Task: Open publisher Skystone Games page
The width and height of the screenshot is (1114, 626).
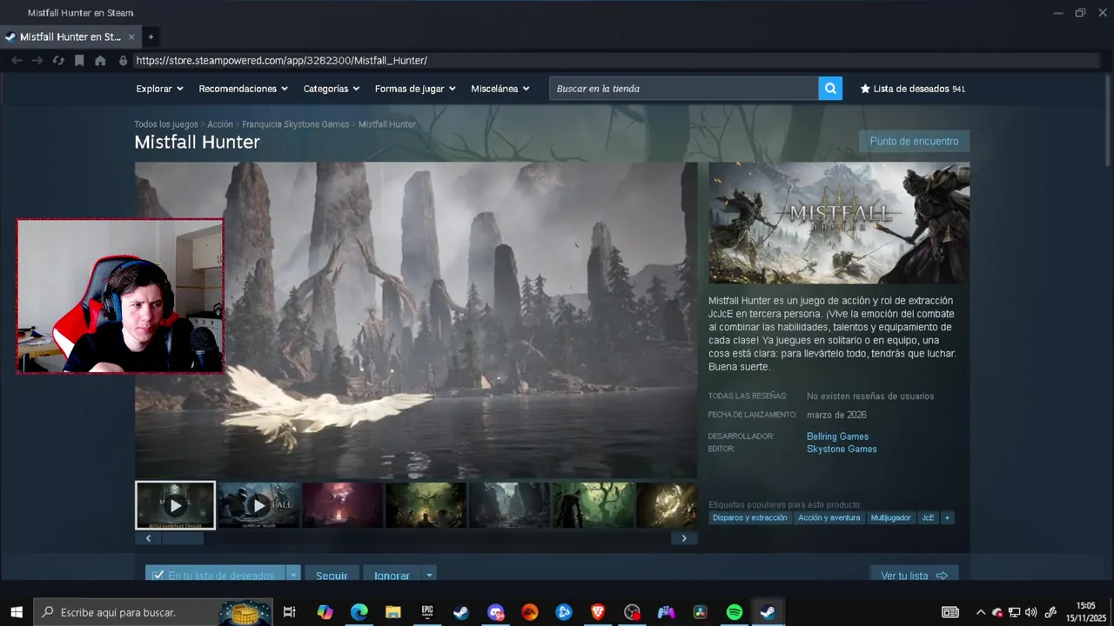Action: point(842,449)
